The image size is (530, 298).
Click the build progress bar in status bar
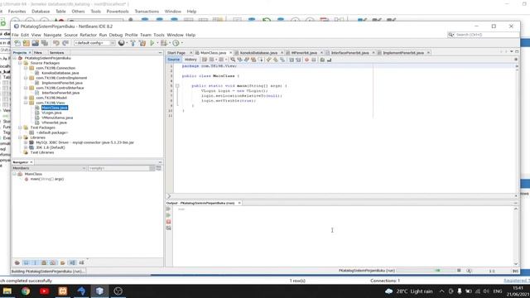pyautogui.click(x=425, y=271)
